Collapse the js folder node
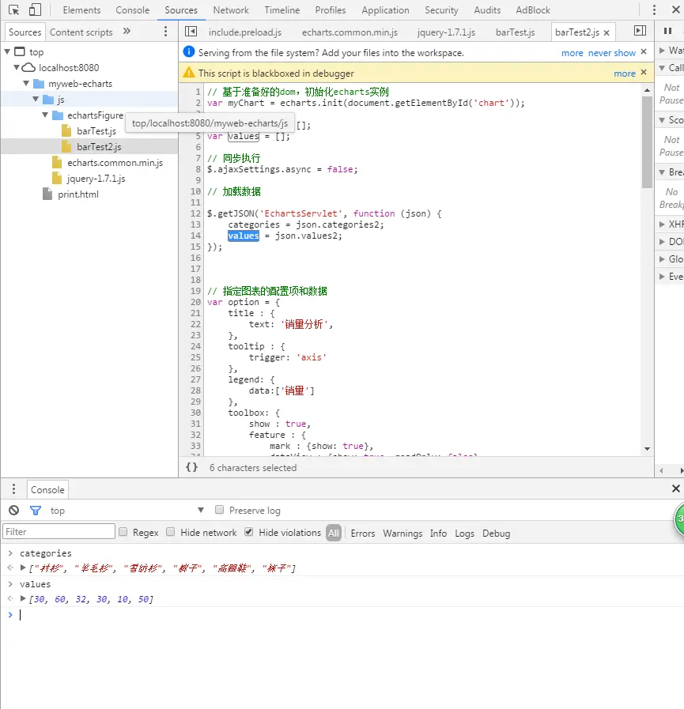The width and height of the screenshot is (684, 709). [36, 99]
